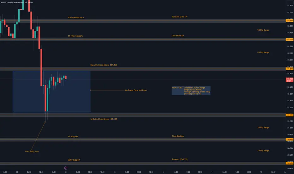Screen dimensions: 294x174
Task: Click the '1h Support' annotation
Action: point(73,137)
